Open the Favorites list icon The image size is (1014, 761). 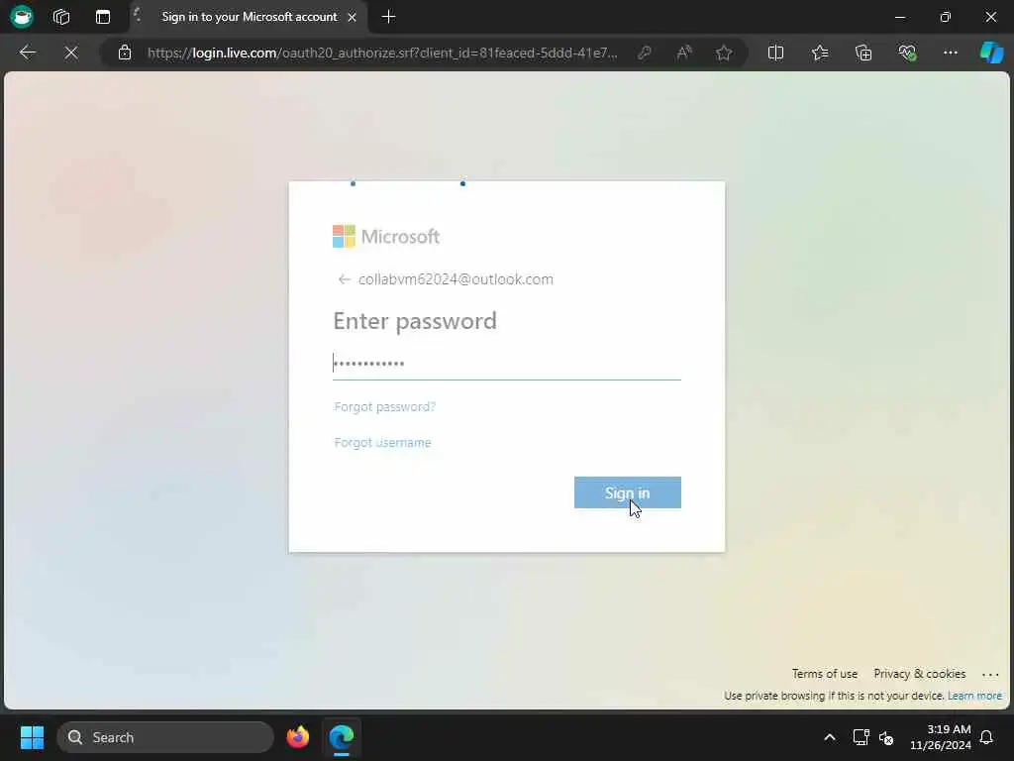(819, 53)
